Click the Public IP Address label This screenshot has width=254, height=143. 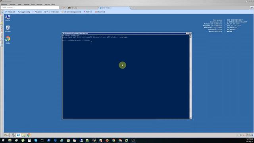[213, 24]
